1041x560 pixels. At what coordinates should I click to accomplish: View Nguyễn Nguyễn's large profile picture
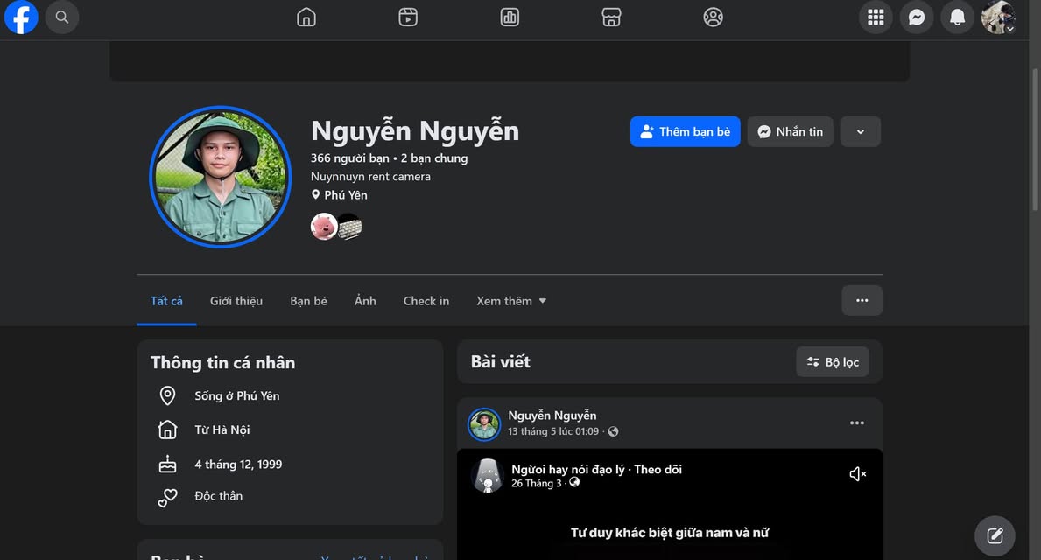(x=221, y=177)
